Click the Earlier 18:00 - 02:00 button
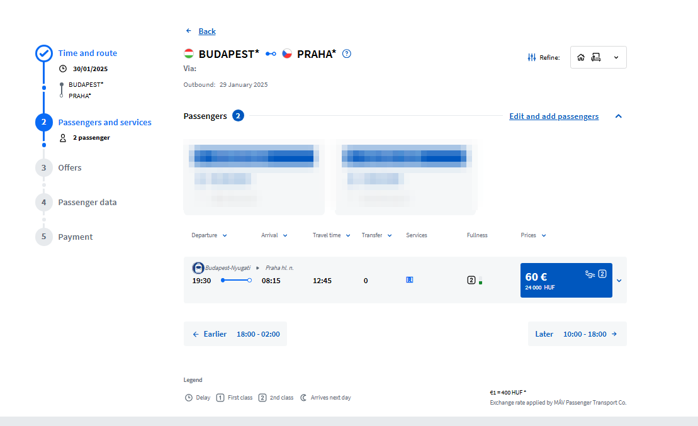 (x=235, y=334)
